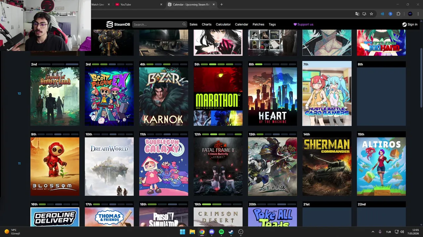Open Crimson Desert game cover
The width and height of the screenshot is (423, 237).
point(218,217)
